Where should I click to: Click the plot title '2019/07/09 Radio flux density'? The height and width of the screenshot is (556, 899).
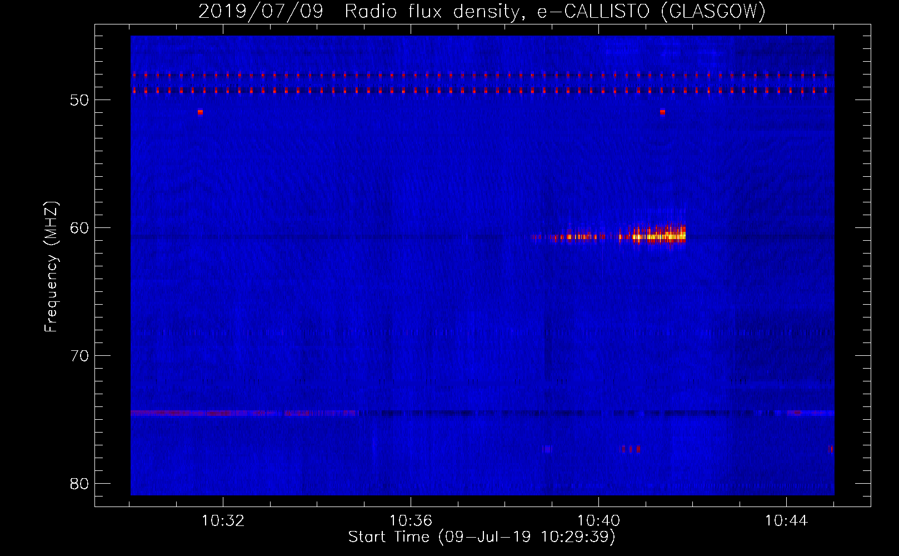482,11
